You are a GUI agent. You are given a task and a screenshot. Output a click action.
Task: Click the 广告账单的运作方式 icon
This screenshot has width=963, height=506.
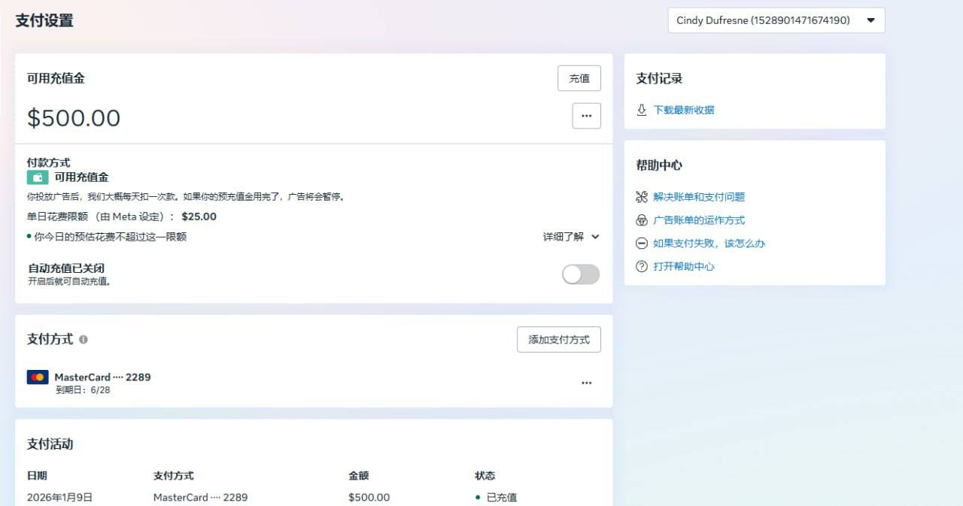click(x=642, y=220)
